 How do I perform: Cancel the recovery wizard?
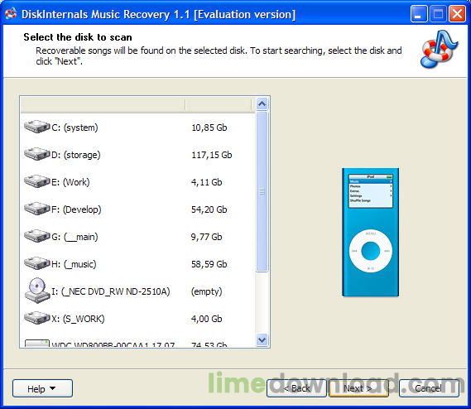[429, 388]
